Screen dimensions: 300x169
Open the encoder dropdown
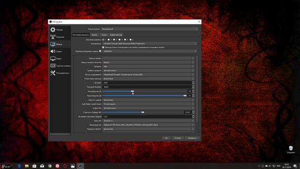tap(150, 44)
